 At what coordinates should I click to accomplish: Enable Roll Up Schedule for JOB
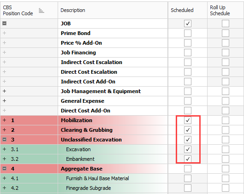(x=226, y=24)
